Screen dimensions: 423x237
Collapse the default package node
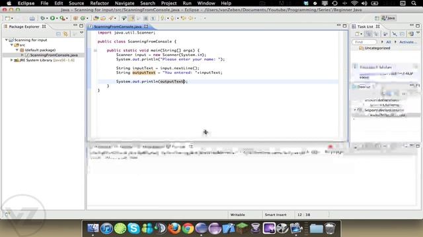(17, 50)
